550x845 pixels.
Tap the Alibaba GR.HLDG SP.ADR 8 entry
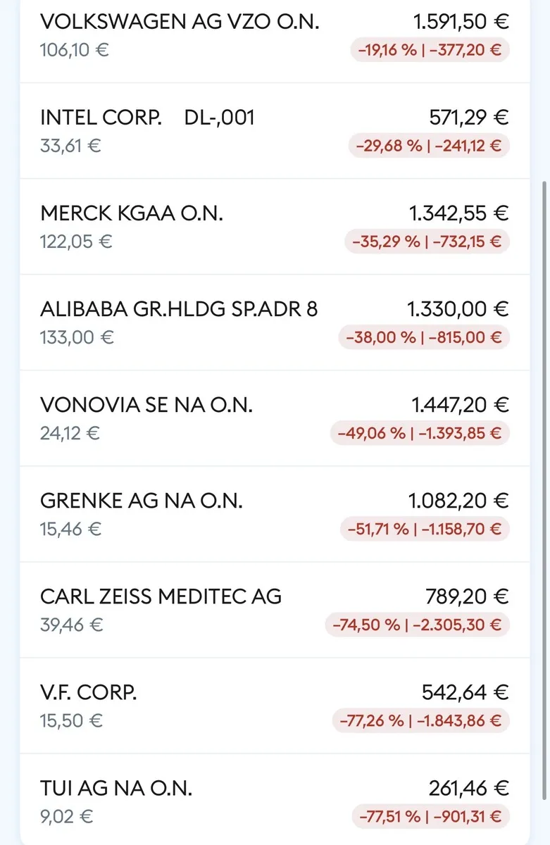[179, 309]
